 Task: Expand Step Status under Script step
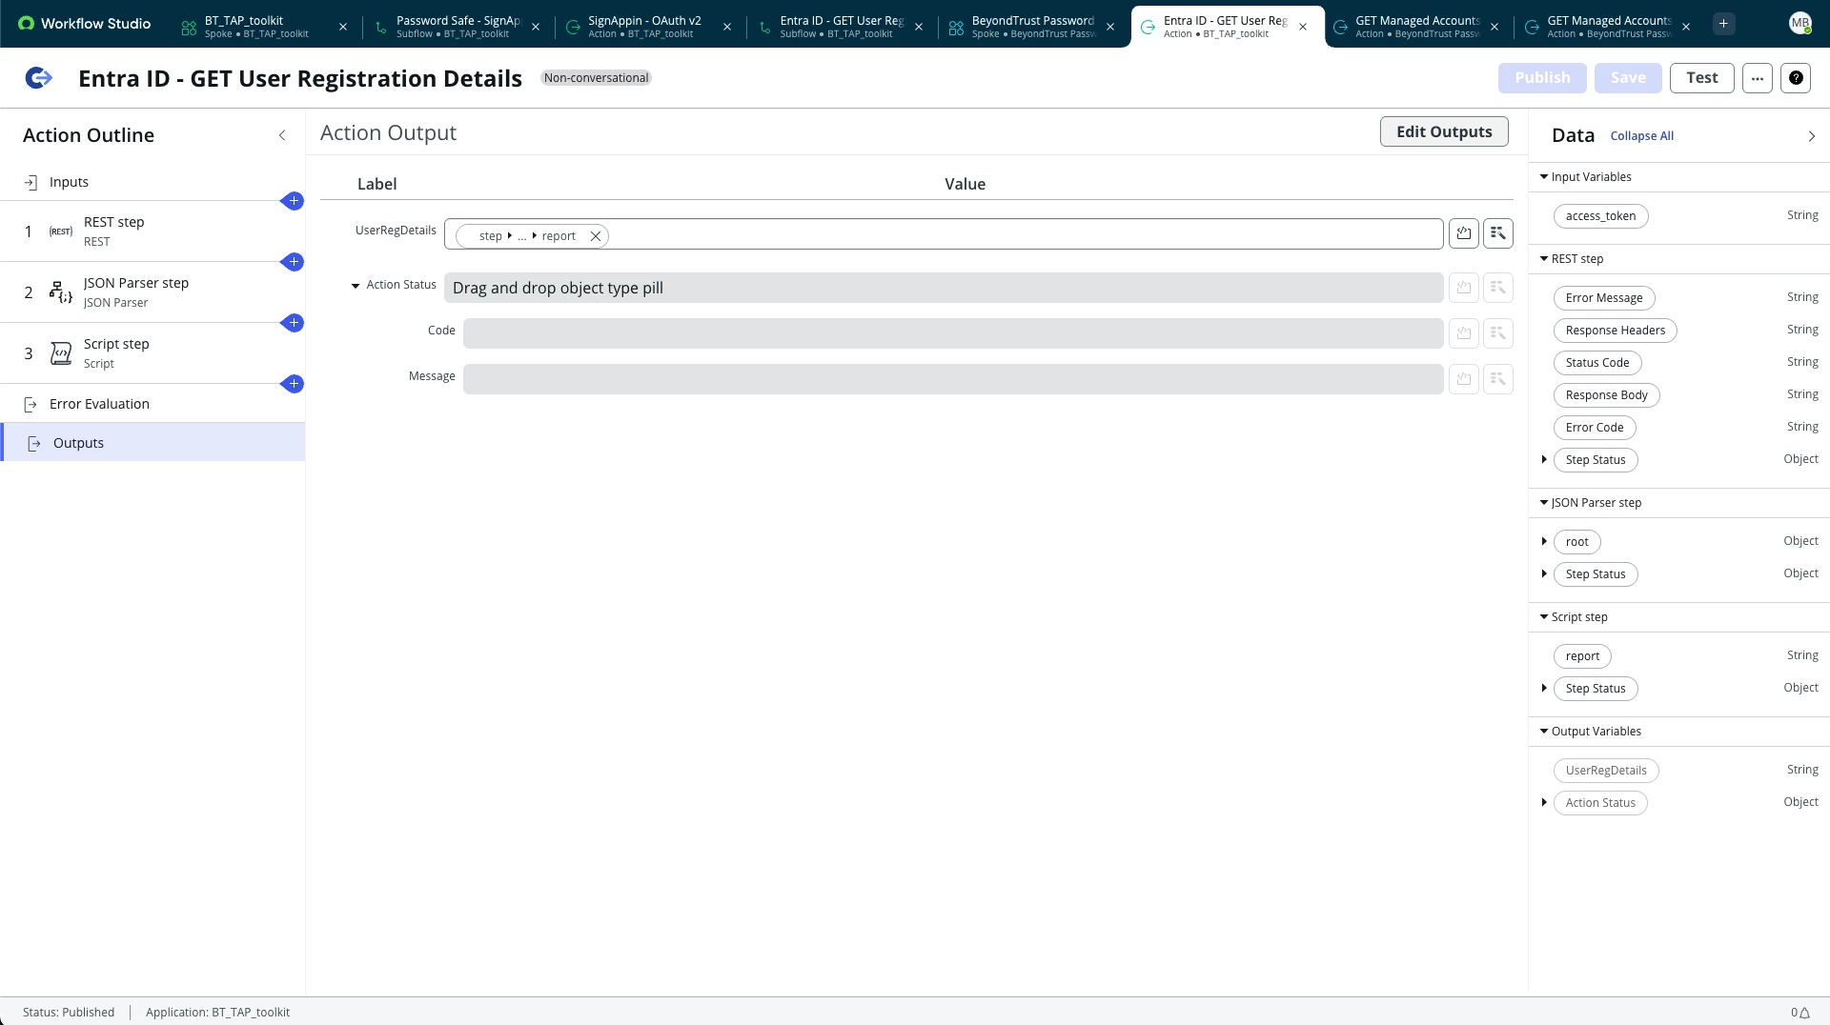coord(1544,689)
